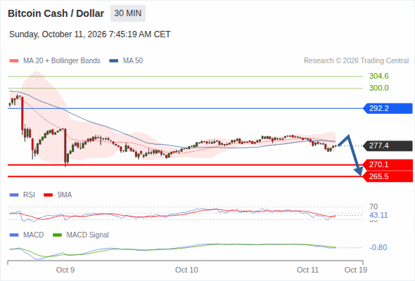Click the MACD value -0.80
The width and height of the screenshot is (415, 281).
point(378,248)
